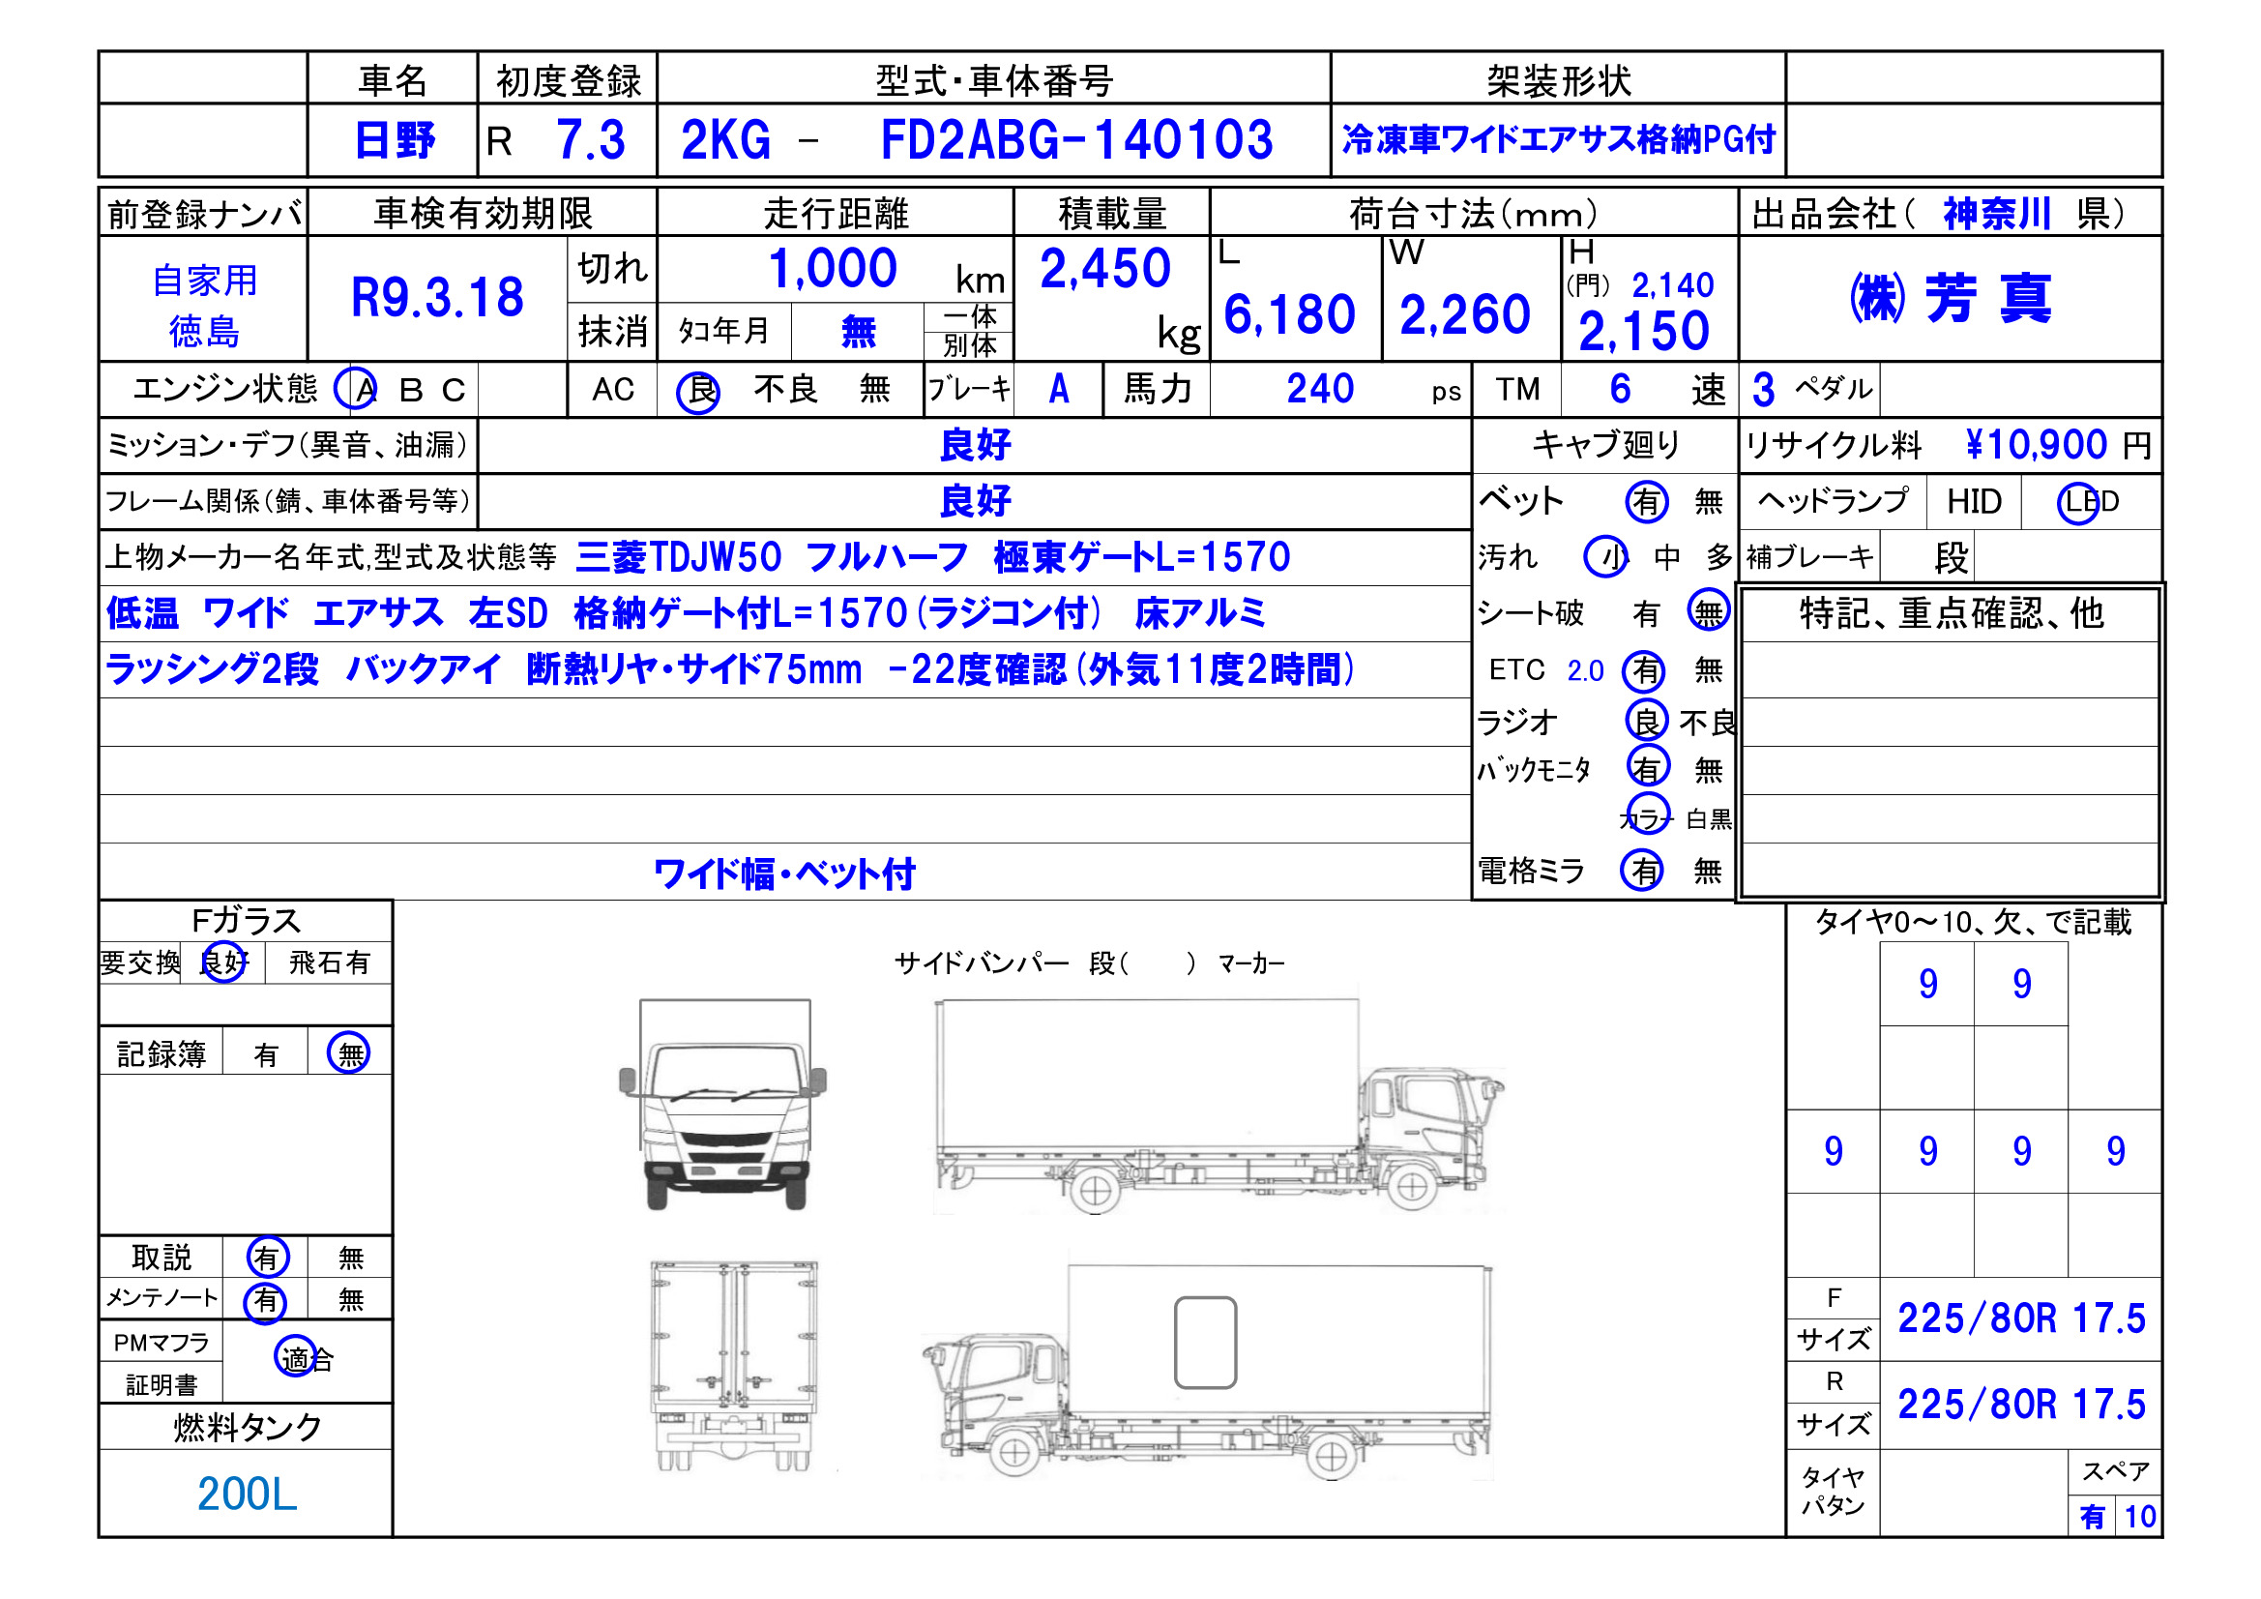Viewport: 2261px width, 1599px height.
Task: Click the side door on left-facing truck diagram
Action: click(1205, 1342)
